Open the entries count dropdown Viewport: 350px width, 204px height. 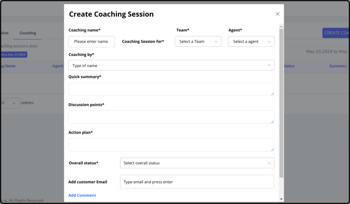coord(10,103)
